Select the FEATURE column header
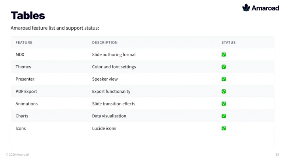The width and height of the screenshot is (285, 160). pyautogui.click(x=24, y=42)
